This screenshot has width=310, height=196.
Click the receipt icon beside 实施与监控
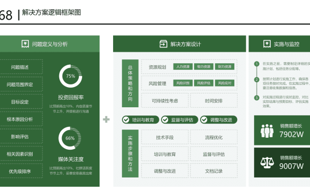pos(267,44)
